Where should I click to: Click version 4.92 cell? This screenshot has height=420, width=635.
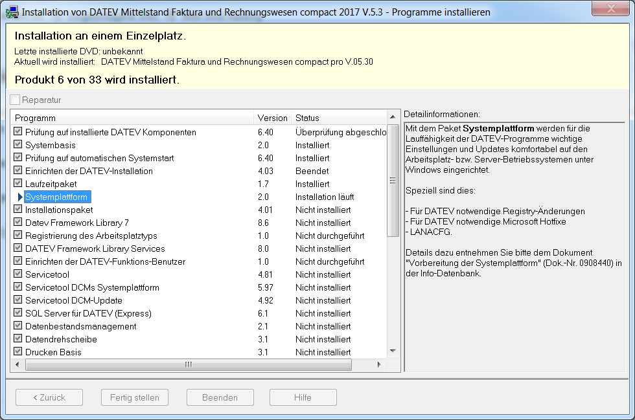266,301
